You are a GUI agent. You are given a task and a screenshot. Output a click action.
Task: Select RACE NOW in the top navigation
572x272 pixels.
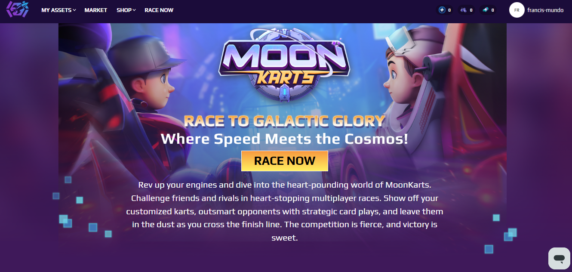pyautogui.click(x=159, y=10)
